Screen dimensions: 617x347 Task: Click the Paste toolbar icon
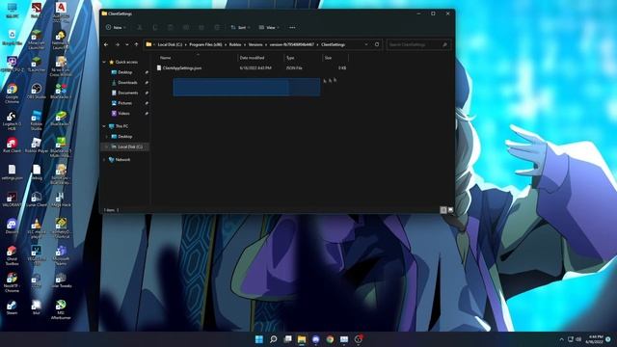click(x=171, y=28)
